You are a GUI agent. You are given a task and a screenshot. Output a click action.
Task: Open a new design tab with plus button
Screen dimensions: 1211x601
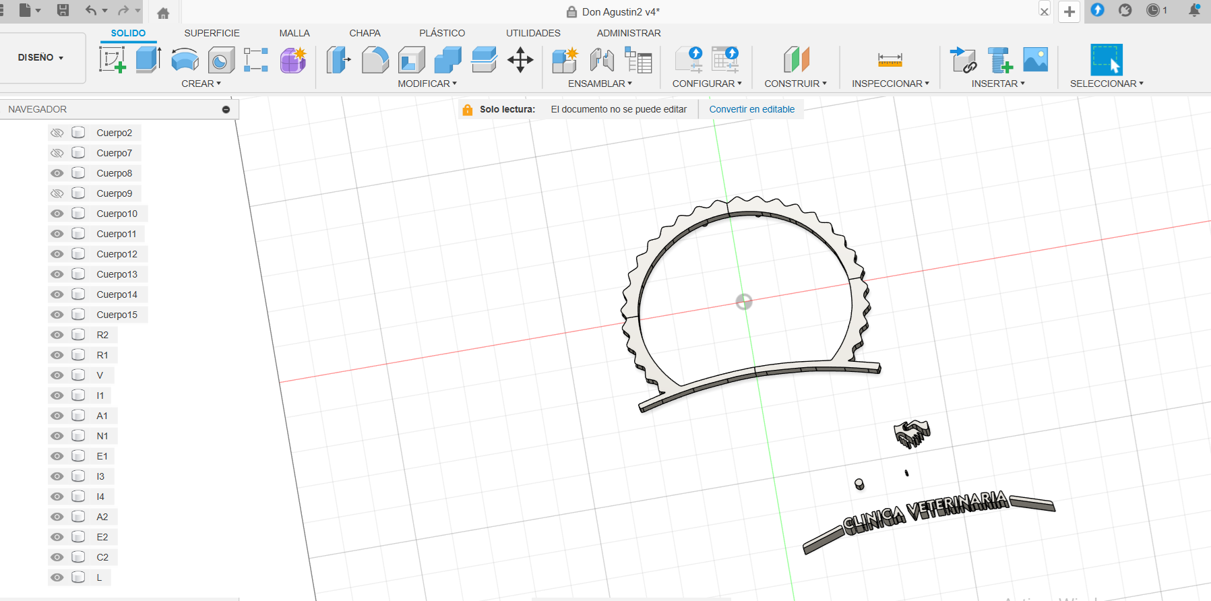[x=1069, y=11]
